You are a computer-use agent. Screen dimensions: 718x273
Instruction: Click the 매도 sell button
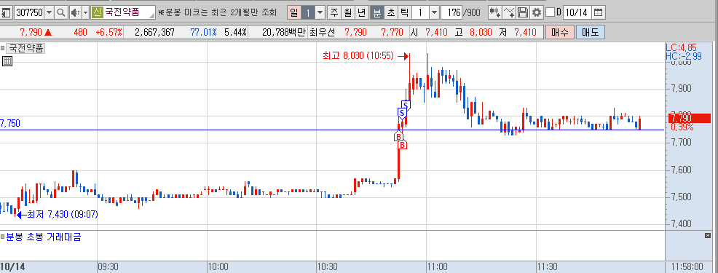pos(591,32)
